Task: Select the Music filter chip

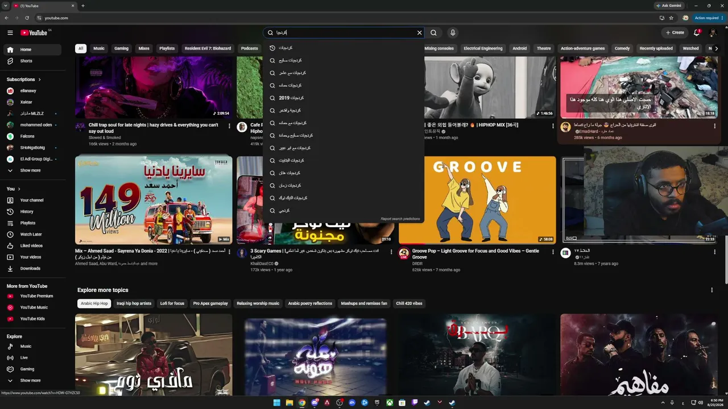Action: point(99,48)
